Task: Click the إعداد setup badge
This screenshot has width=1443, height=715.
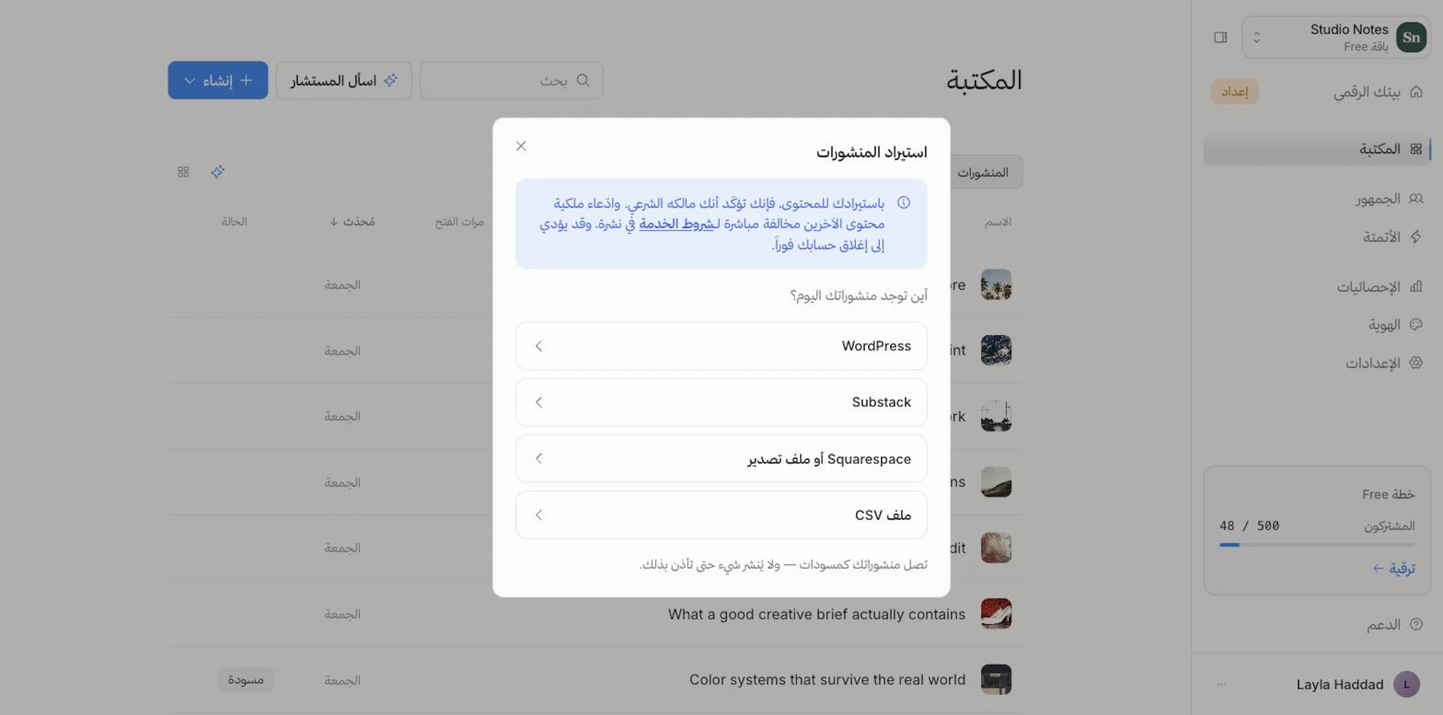Action: (x=1234, y=92)
